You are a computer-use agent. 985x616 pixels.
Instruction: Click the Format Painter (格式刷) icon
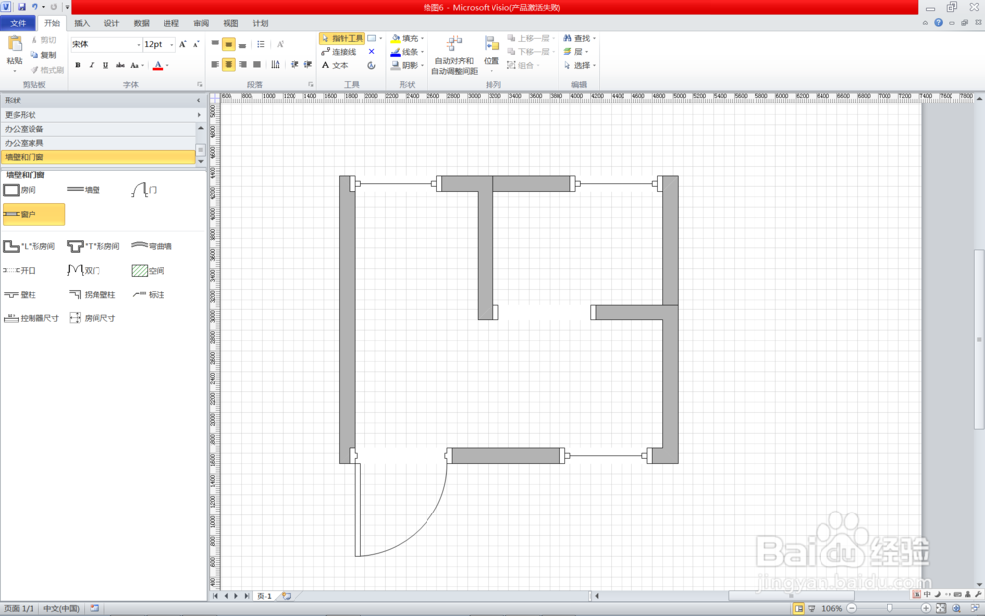[x=34, y=70]
